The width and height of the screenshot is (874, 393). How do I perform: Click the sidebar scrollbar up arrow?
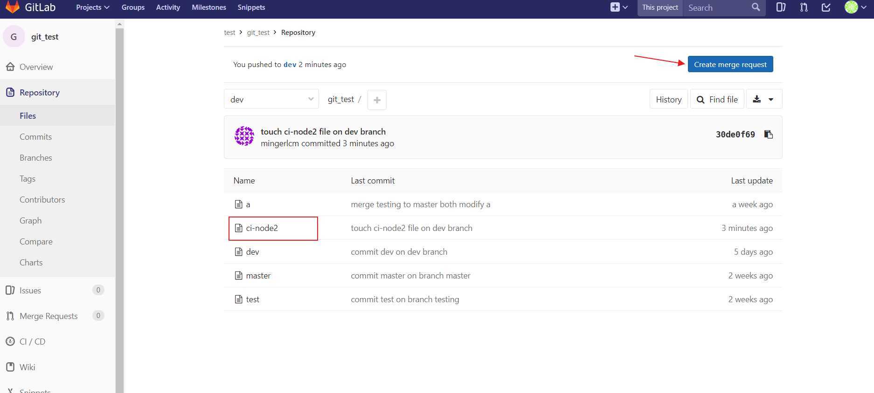click(x=119, y=24)
